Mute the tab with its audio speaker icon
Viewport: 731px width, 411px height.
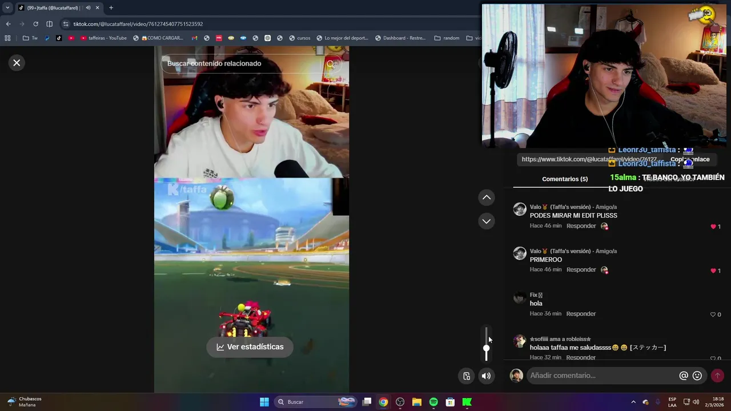[88, 8]
